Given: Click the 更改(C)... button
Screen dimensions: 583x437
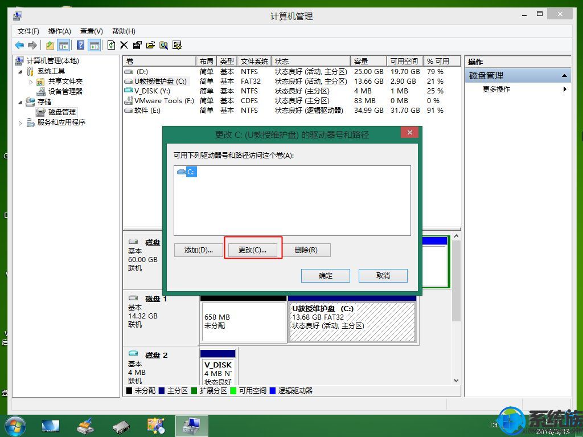Looking at the screenshot, I should 252,250.
